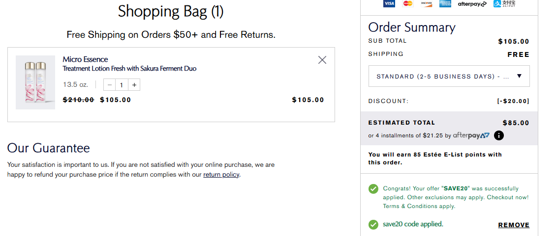Image resolution: width=556 pixels, height=236 pixels.
Task: Remove Micro Essence item with X icon
Action: 322,60
